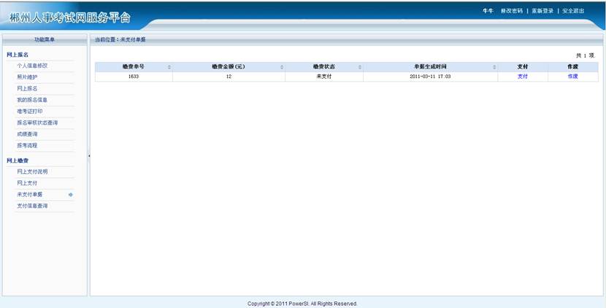Image resolution: width=606 pixels, height=308 pixels.
Task: Click 重新登录 in the header
Action: (542, 11)
